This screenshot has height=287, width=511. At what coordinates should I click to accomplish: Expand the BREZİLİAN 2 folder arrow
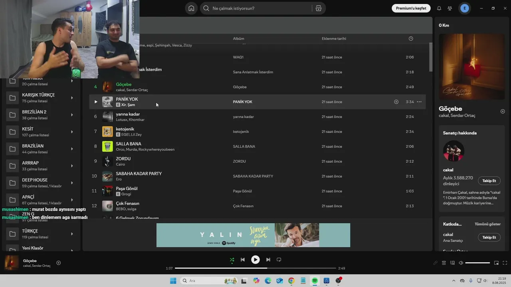72,115
